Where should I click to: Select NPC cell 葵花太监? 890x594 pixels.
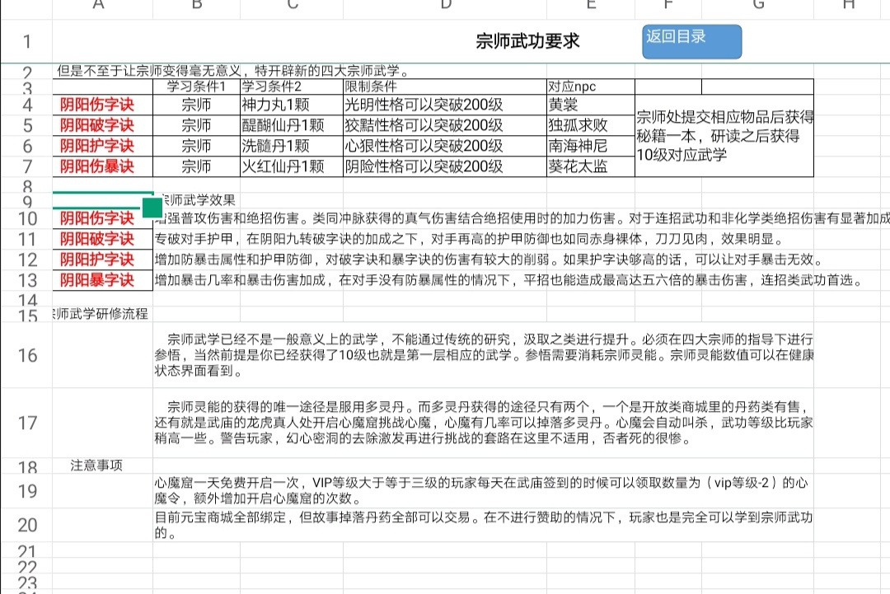(591, 166)
